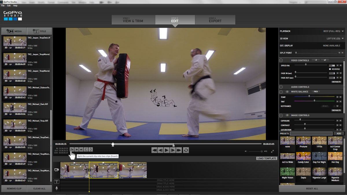Open the Playback quality dropdown
Viewport: 347px width, 195px height.
point(342,31)
